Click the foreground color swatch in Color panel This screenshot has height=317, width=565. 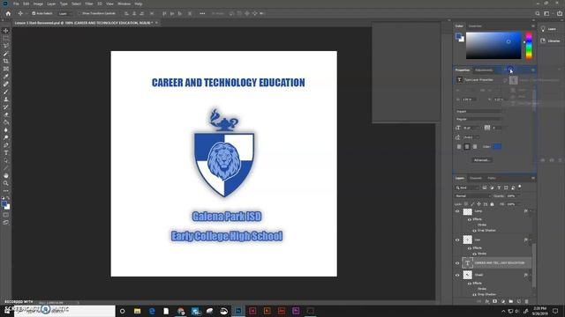[458, 36]
